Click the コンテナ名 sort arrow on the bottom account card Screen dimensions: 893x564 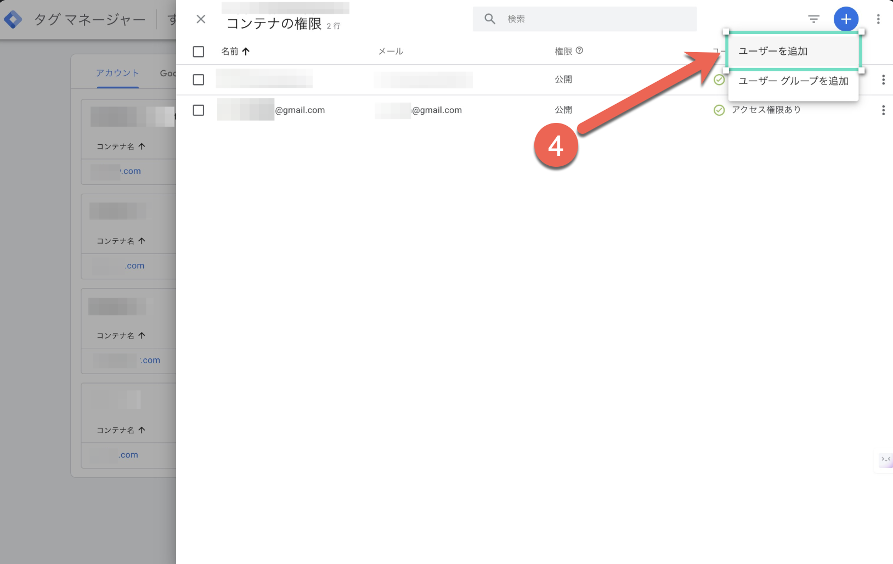141,430
